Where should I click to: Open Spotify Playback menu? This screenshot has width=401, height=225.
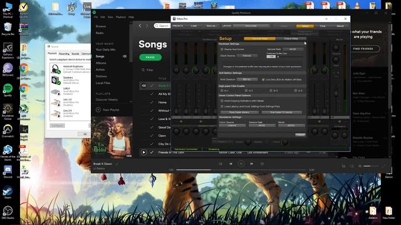click(x=121, y=17)
